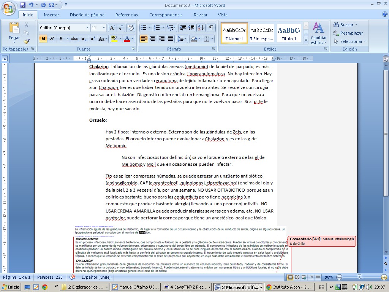The image size is (389, 292).
Task: Click the Buscar button
Action: [x=345, y=25]
